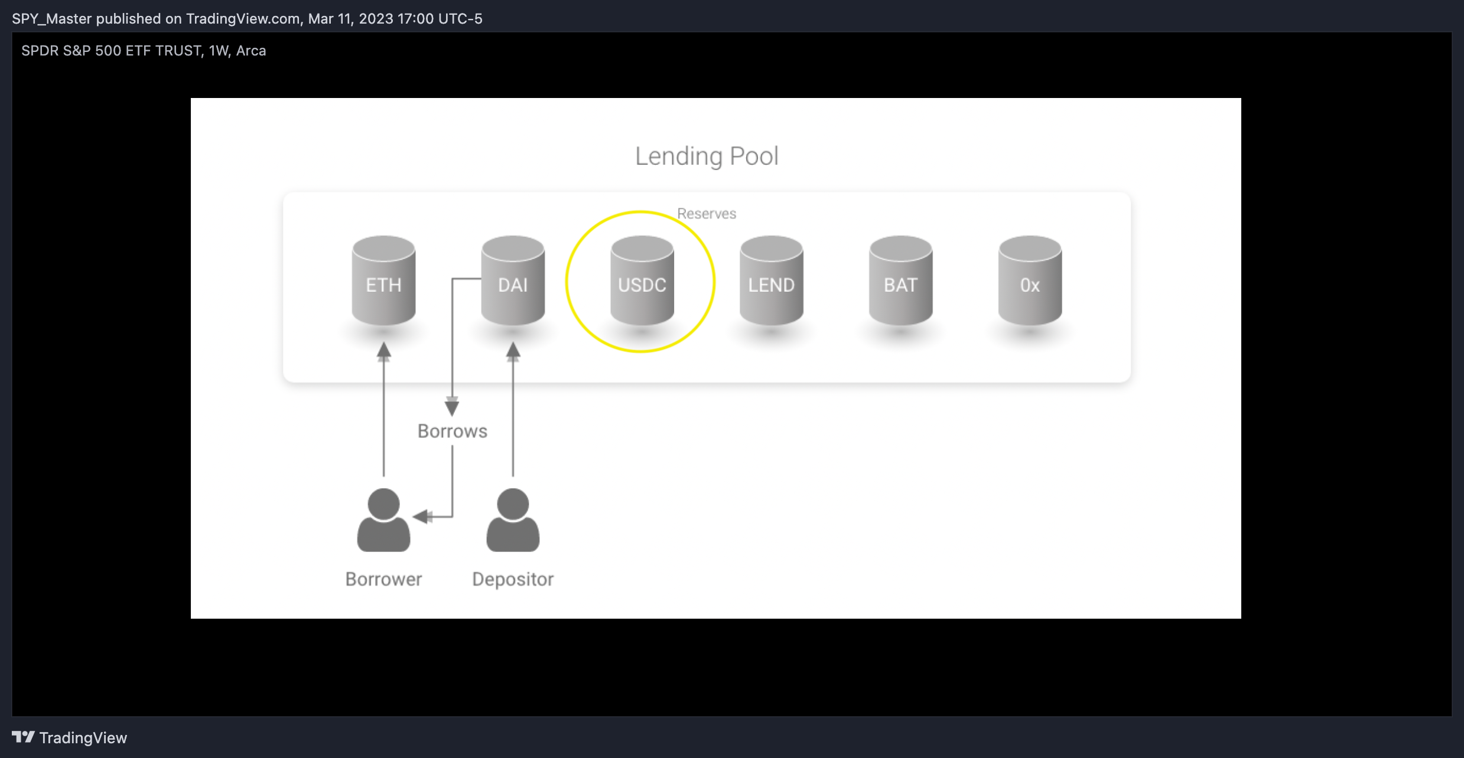This screenshot has height=758, width=1464.
Task: Click the LEND reserve cylinder icon
Action: tap(772, 280)
